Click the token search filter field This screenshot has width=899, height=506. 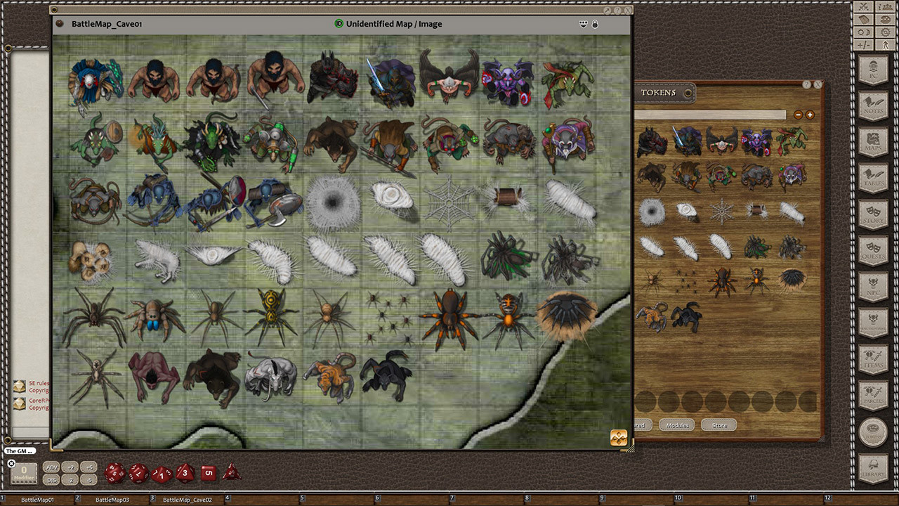click(x=709, y=115)
